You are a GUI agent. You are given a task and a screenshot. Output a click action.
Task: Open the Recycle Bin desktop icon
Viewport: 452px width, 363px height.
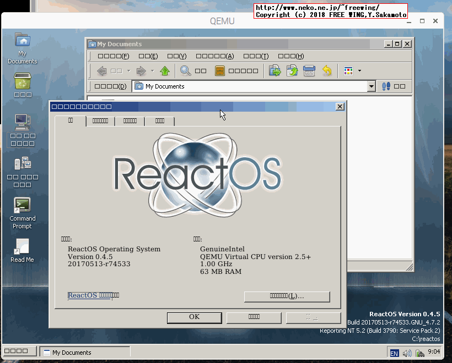point(23,85)
